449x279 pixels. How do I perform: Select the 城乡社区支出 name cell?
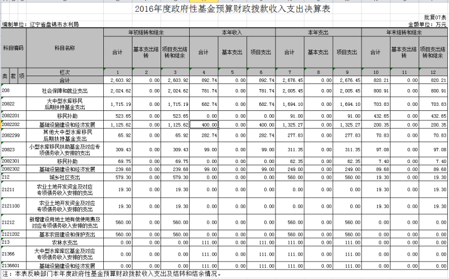coord(65,177)
